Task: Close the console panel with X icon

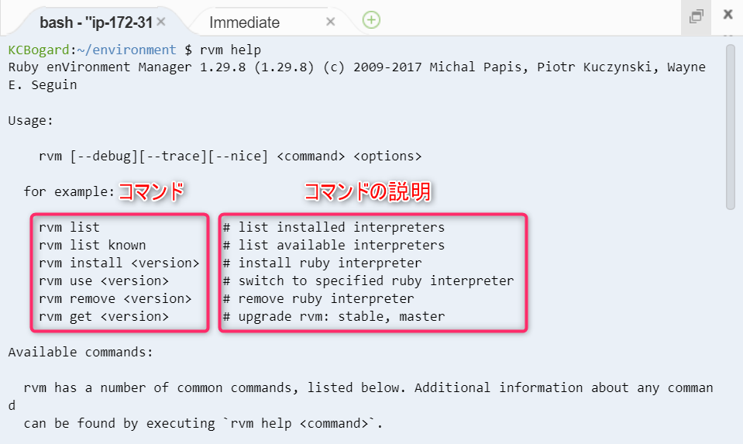Action: (728, 14)
